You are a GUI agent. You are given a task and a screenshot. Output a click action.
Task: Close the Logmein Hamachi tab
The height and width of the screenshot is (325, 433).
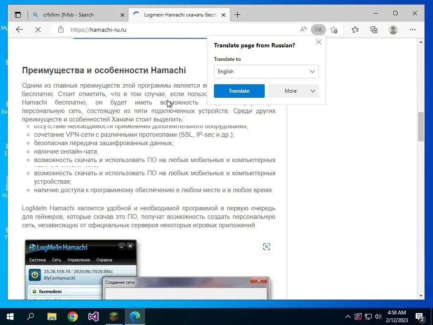pos(223,15)
